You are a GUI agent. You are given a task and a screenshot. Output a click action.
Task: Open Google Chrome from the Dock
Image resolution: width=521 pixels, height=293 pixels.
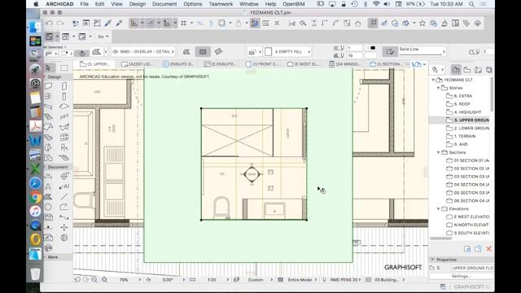point(35,197)
